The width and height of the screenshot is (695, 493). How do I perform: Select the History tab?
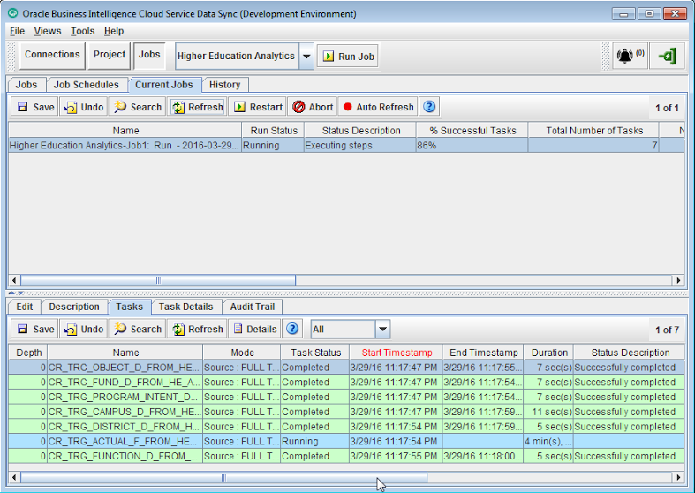click(x=224, y=85)
